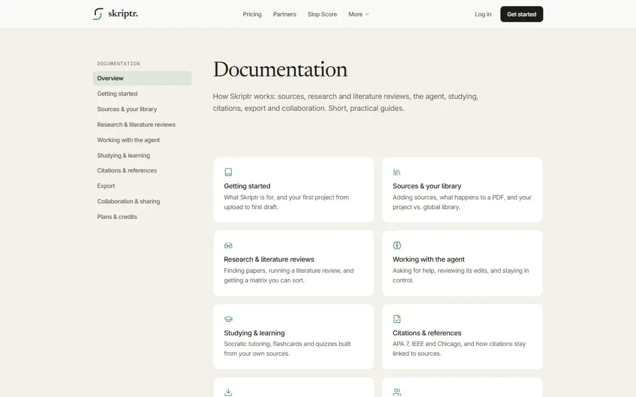The width and height of the screenshot is (636, 397).
Task: Go to Getting started in the sidebar
Action: coord(117,93)
